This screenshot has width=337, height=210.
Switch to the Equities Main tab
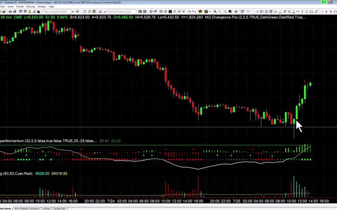[60, 209]
